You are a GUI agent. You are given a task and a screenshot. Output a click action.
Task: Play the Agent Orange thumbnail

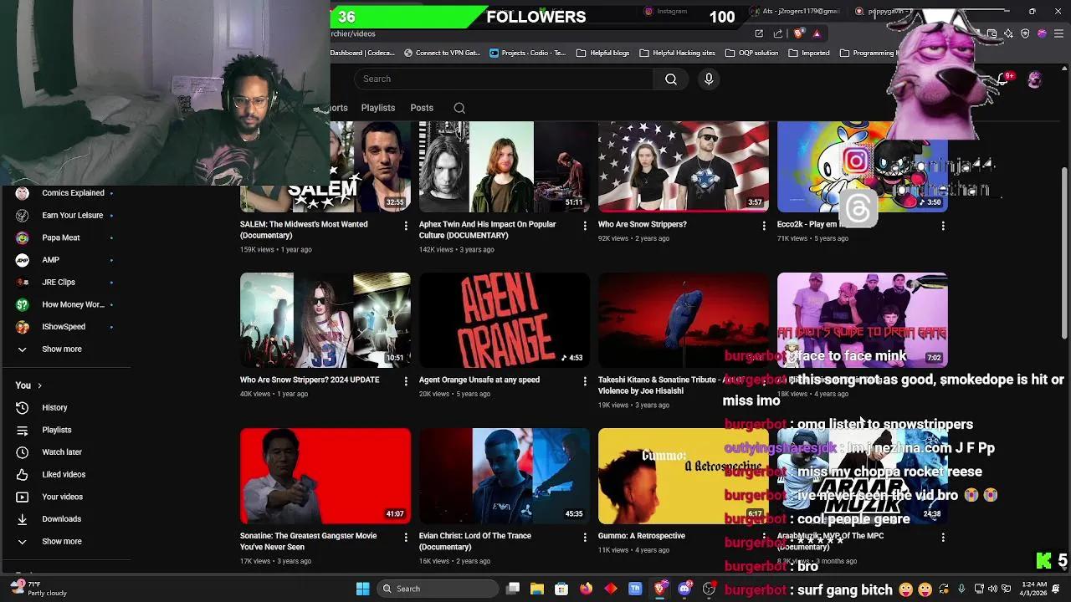point(505,320)
